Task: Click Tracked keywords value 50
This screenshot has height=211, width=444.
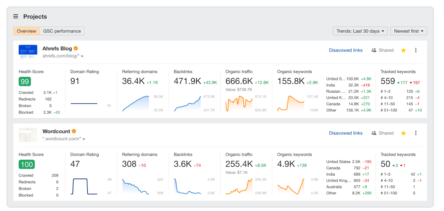Action: (385, 164)
